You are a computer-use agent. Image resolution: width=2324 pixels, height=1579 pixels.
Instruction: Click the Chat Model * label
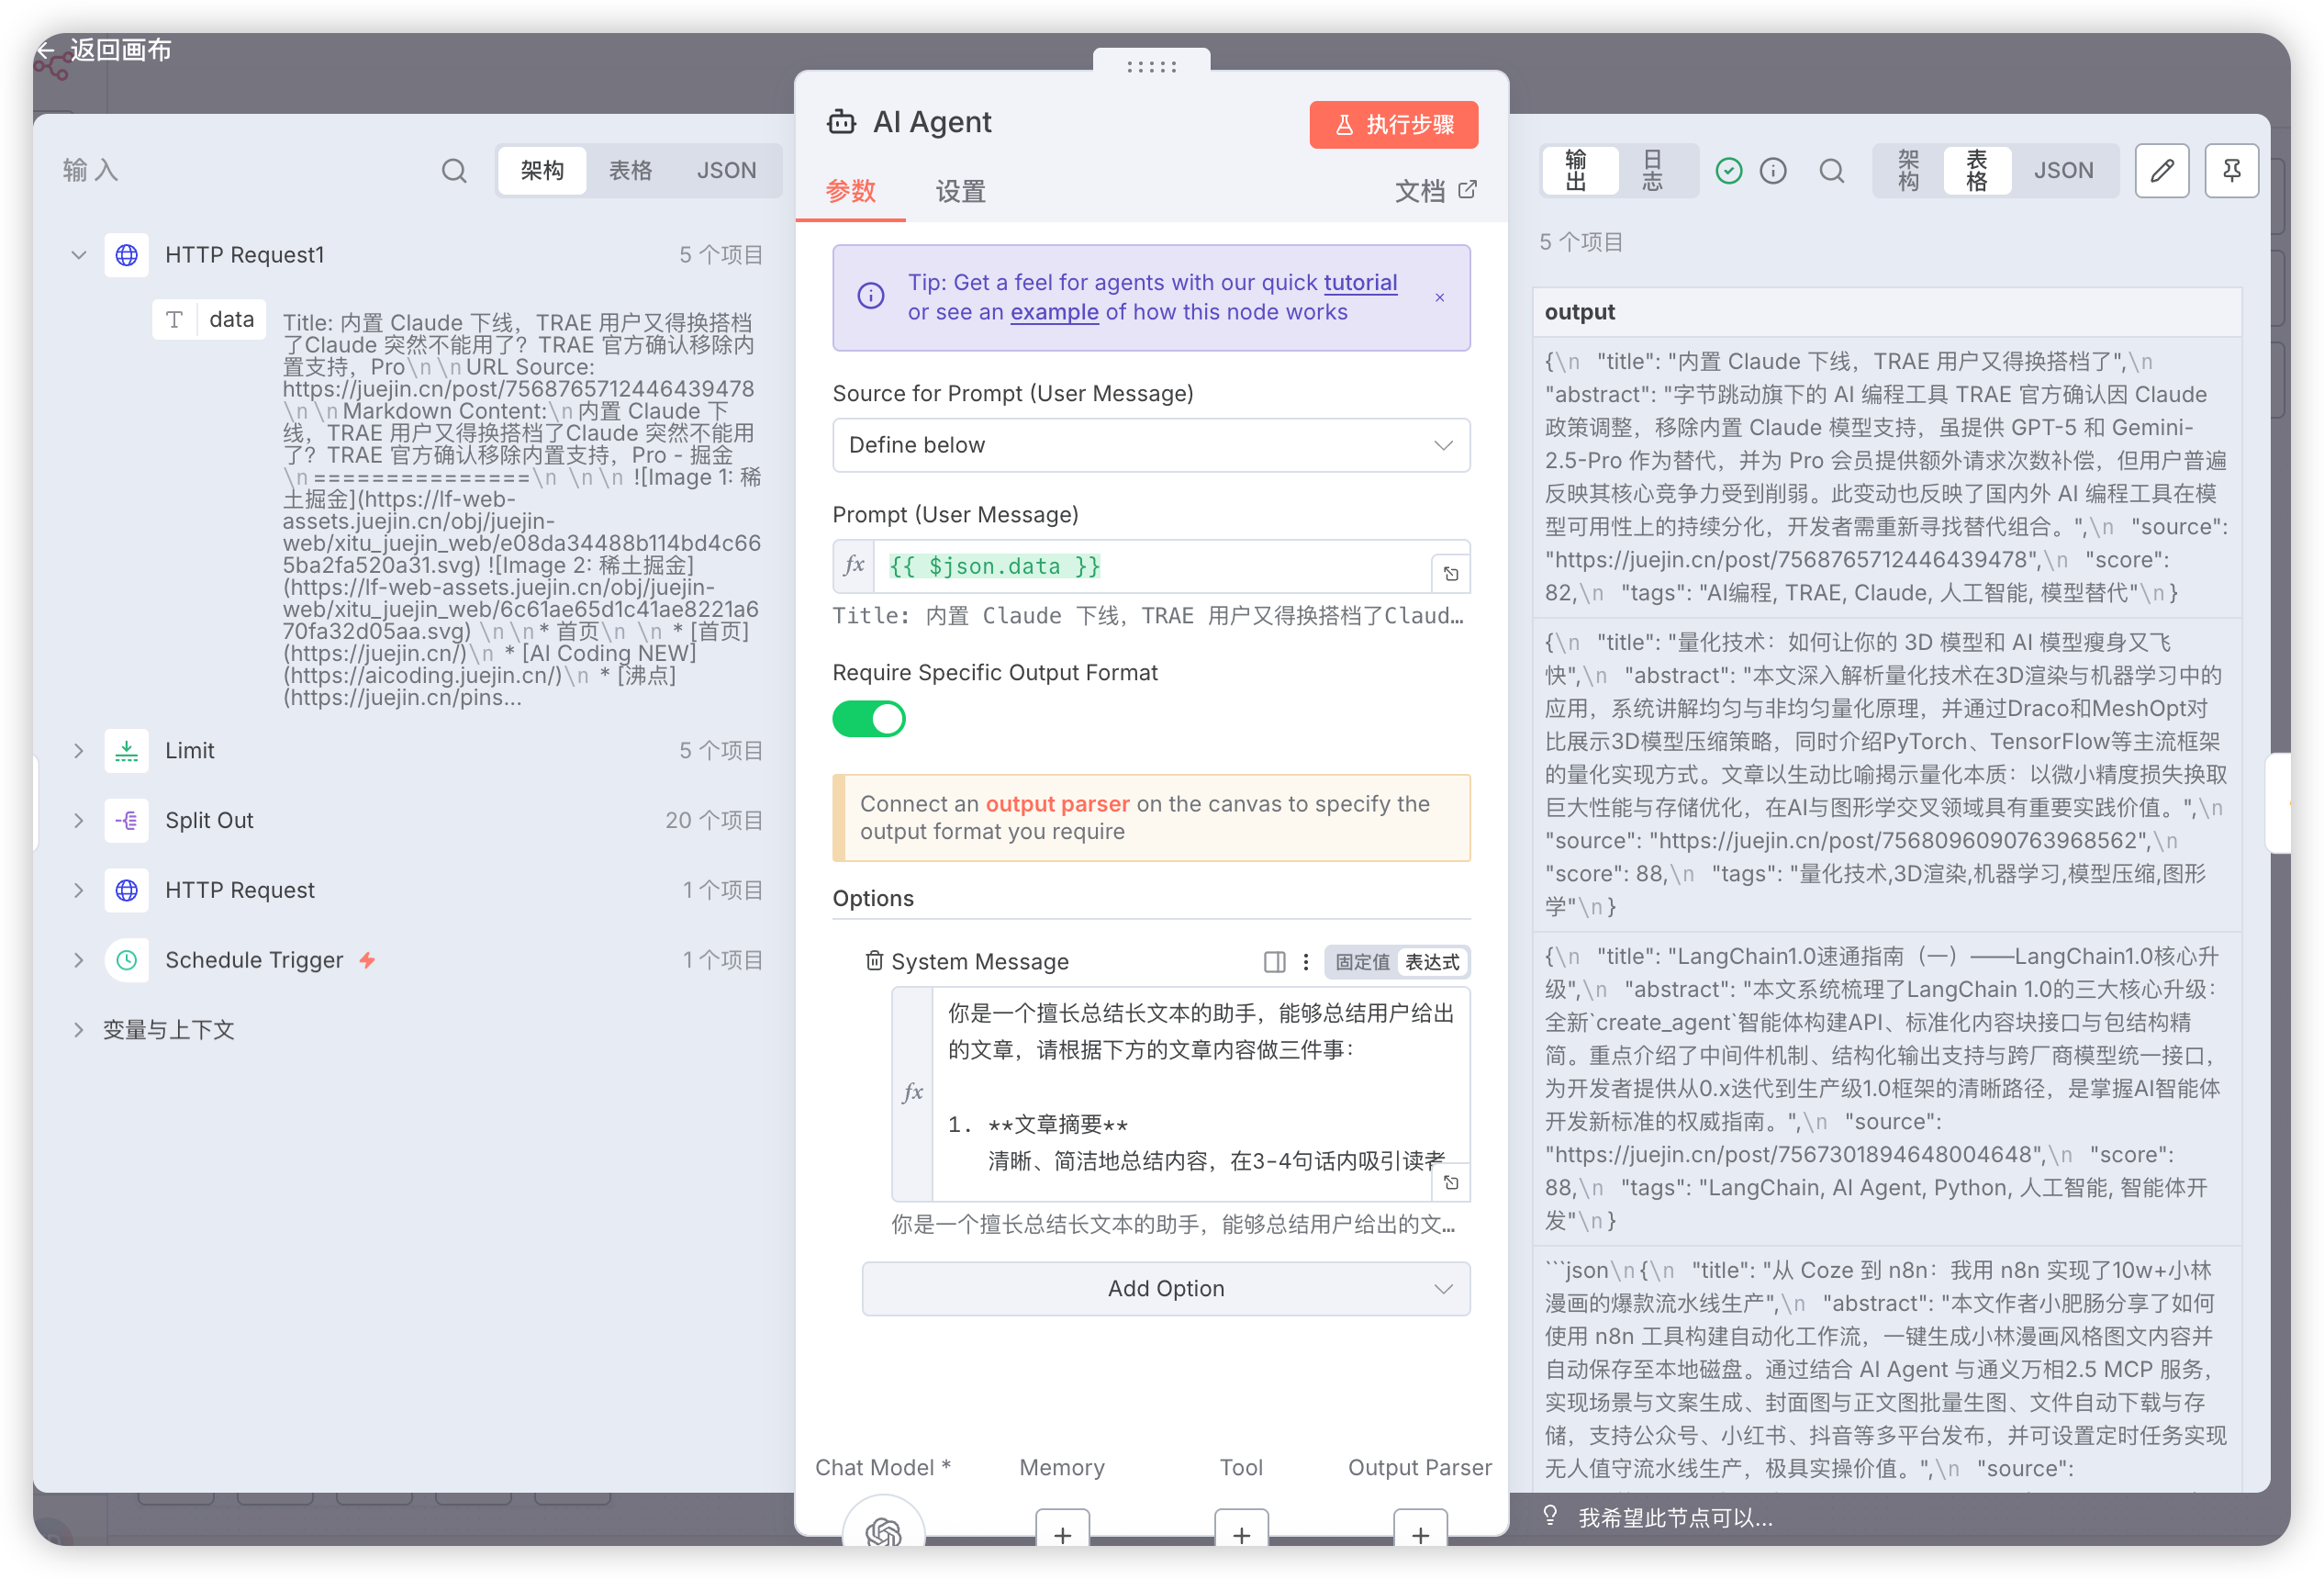tap(882, 1467)
